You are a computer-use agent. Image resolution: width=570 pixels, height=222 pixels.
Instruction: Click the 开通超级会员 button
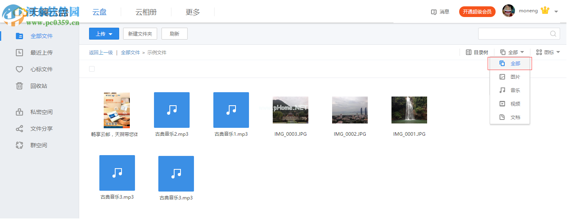477,11
